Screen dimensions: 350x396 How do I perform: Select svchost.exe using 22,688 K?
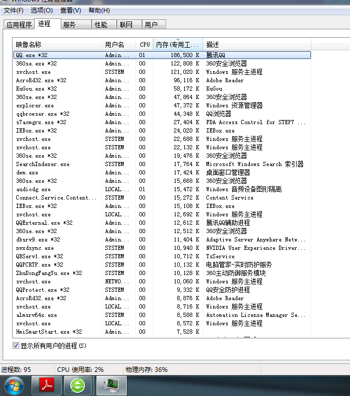pos(162,139)
